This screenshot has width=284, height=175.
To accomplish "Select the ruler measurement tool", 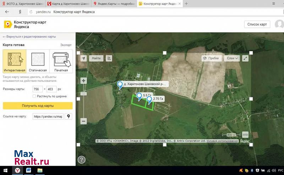I will [x=245, y=135].
